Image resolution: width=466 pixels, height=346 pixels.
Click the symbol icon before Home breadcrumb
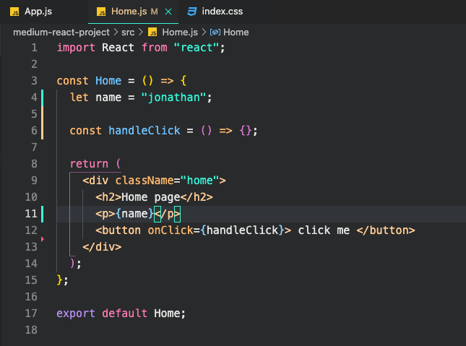pos(215,32)
